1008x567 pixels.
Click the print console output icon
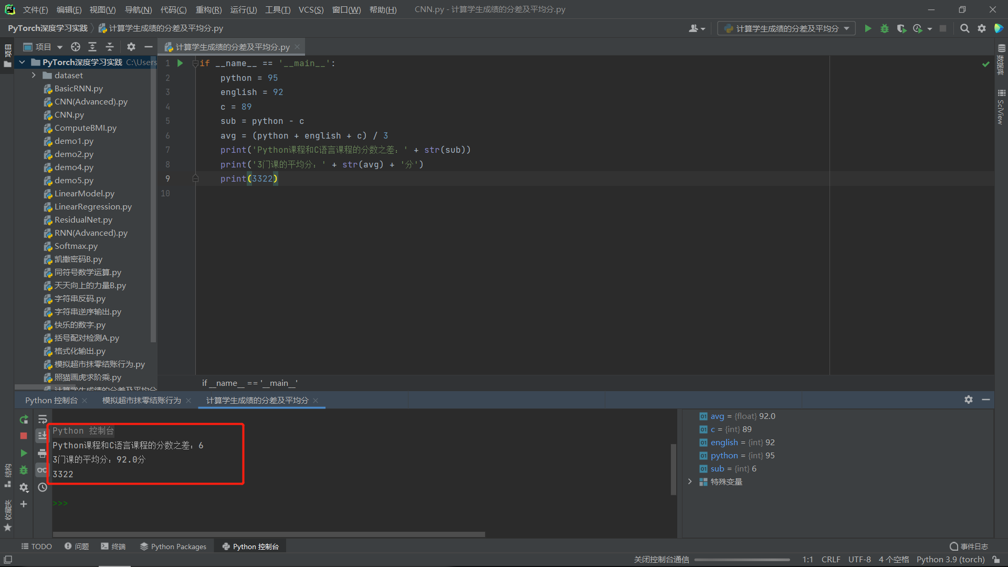(x=43, y=453)
